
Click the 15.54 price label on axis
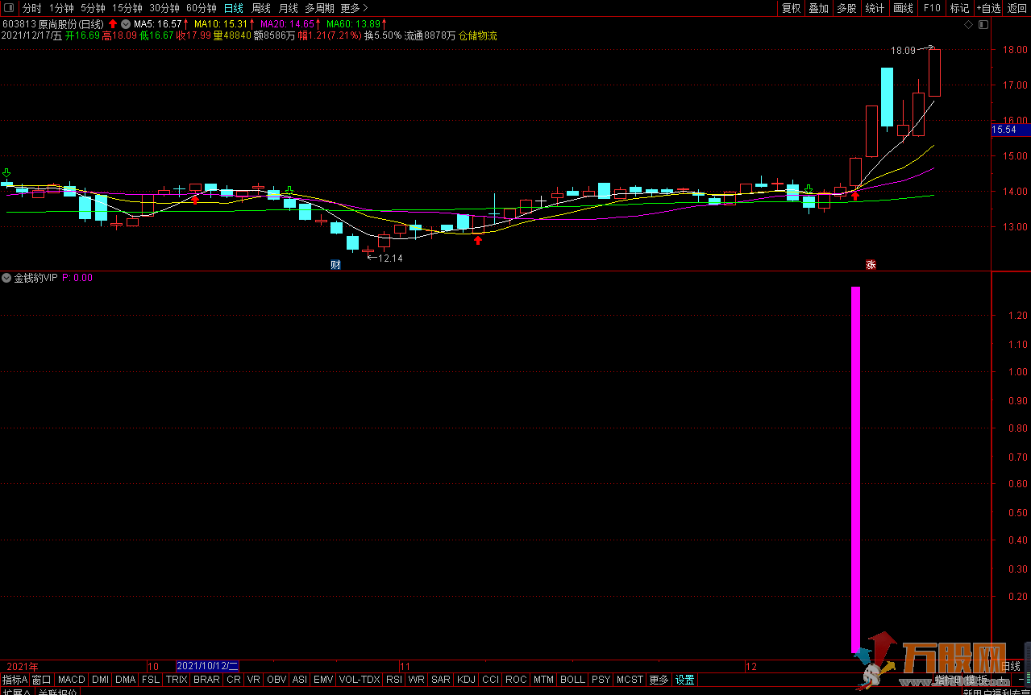point(1009,129)
